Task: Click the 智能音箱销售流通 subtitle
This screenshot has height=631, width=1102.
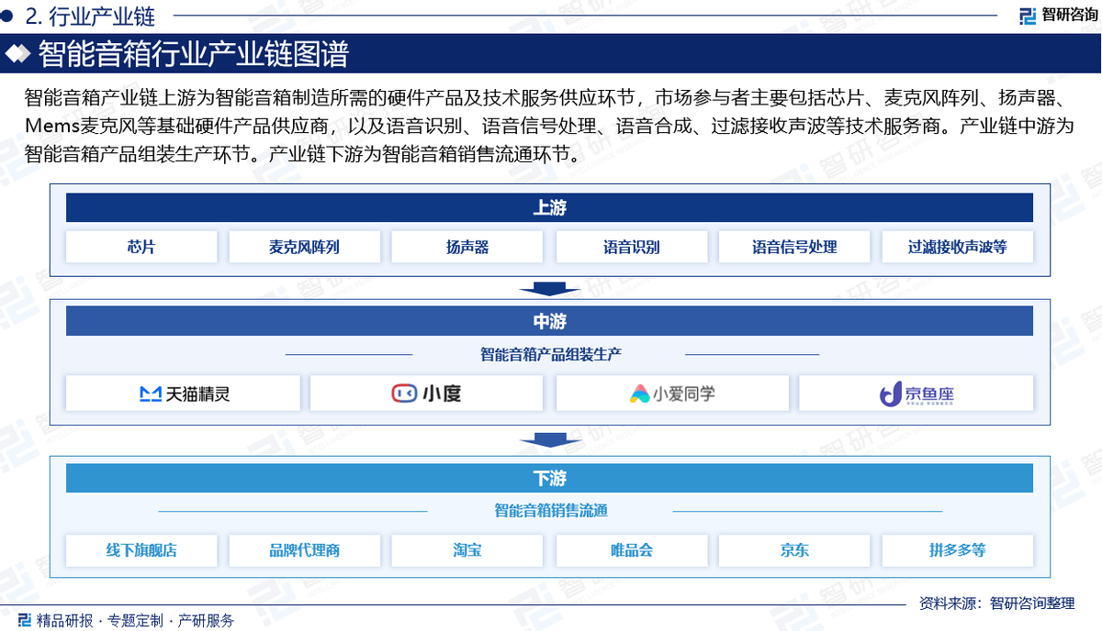Action: click(x=551, y=511)
